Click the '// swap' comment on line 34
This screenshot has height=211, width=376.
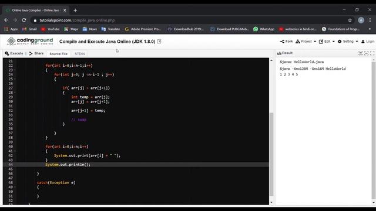79,120
